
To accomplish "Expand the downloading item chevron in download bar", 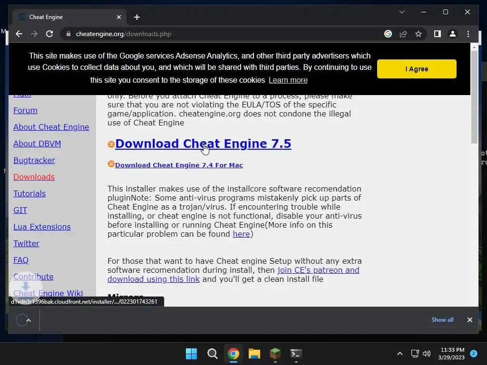I will point(29,320).
